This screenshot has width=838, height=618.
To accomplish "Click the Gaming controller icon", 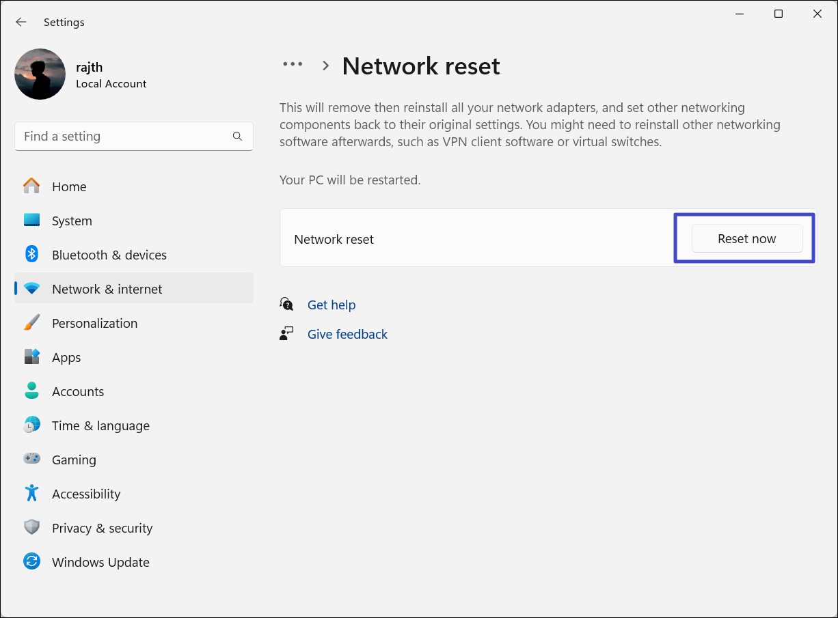I will pos(31,459).
